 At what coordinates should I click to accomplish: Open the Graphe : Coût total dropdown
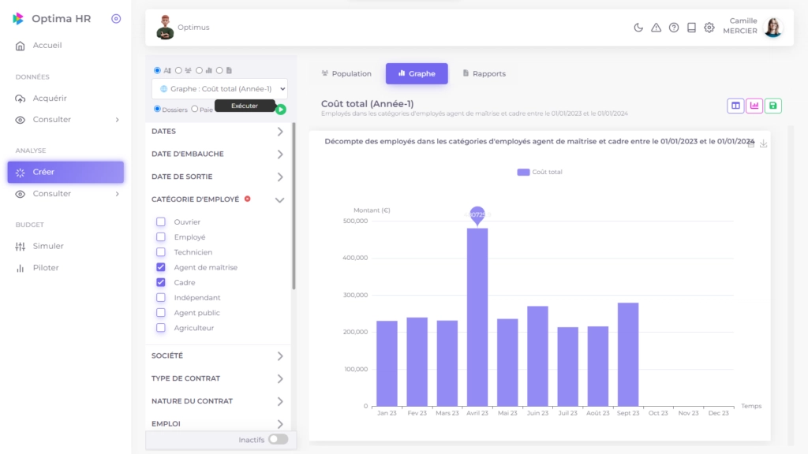[x=219, y=89]
